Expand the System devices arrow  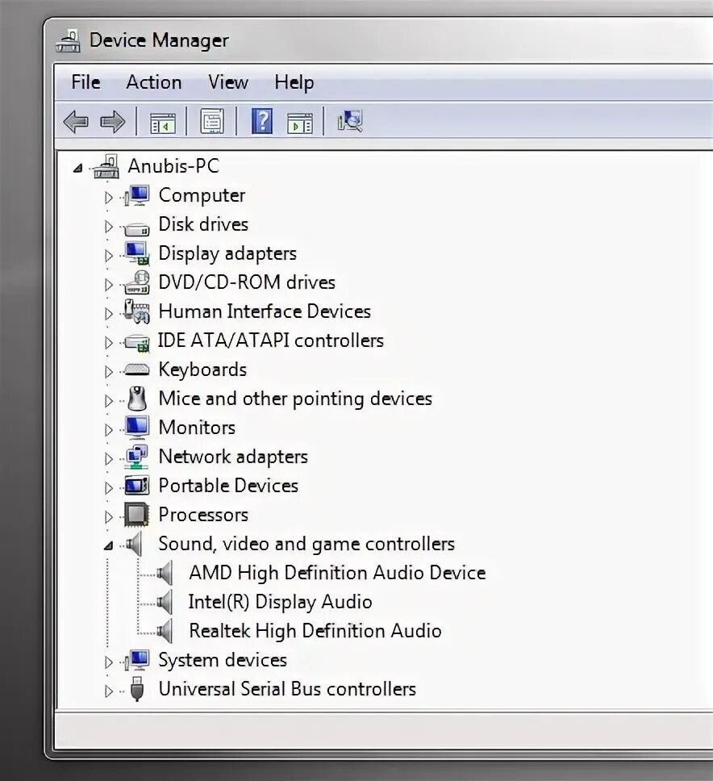coord(109,662)
